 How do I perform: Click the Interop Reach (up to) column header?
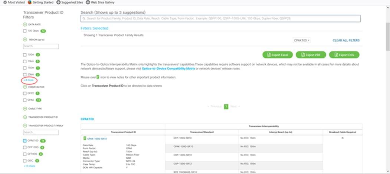(x=281, y=132)
